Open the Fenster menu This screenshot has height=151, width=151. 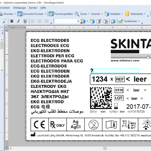pyautogui.click(x=33, y=8)
